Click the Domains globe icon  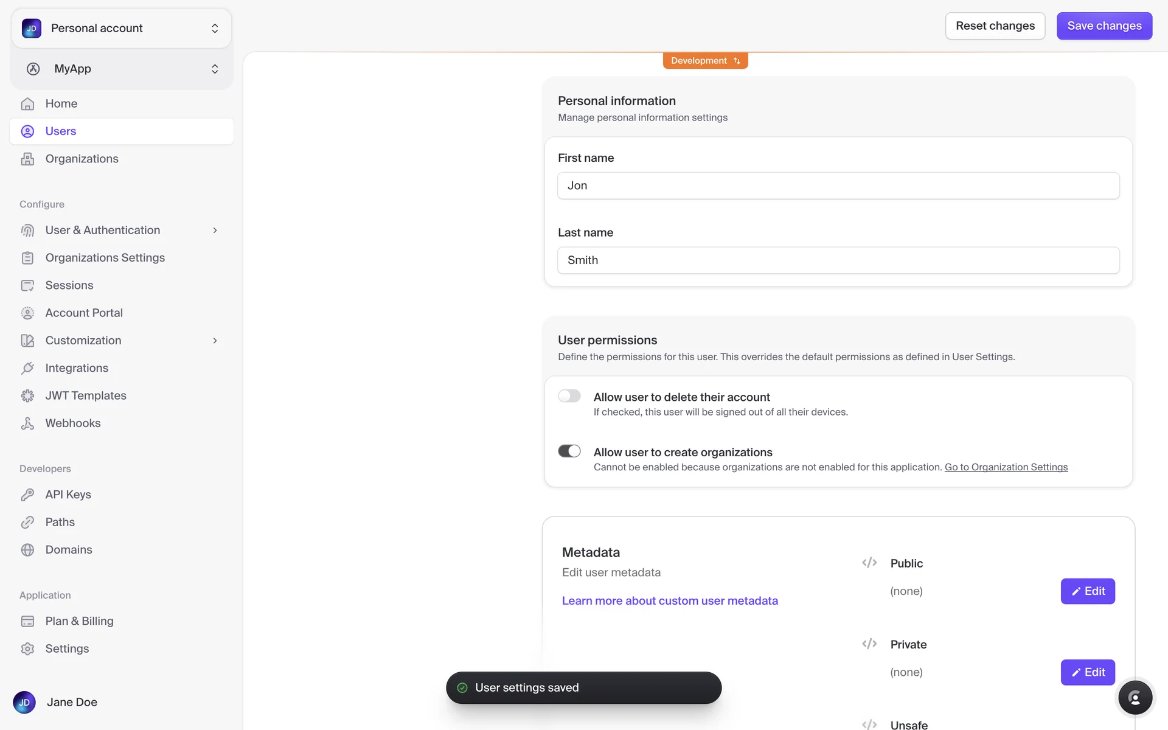click(x=27, y=550)
